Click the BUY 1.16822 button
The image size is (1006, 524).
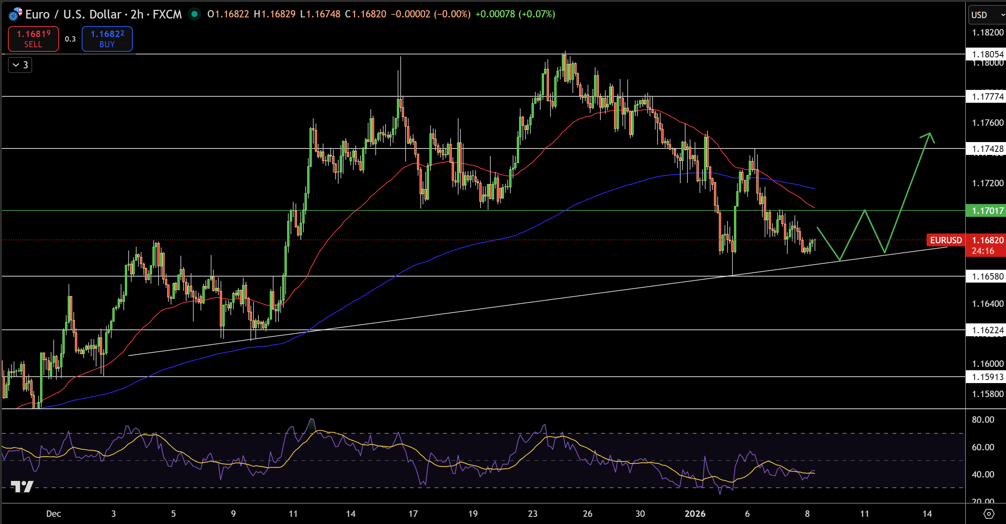pos(107,39)
